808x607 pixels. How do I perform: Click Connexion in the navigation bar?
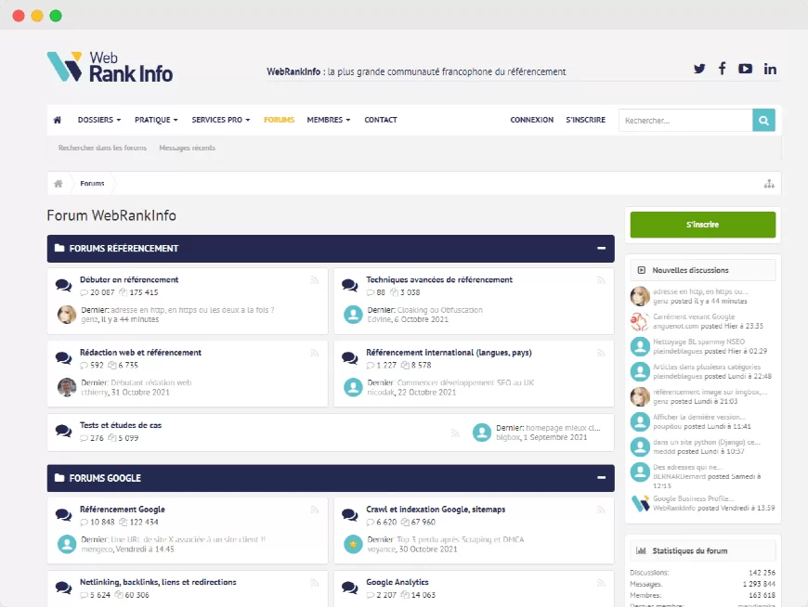coord(532,120)
